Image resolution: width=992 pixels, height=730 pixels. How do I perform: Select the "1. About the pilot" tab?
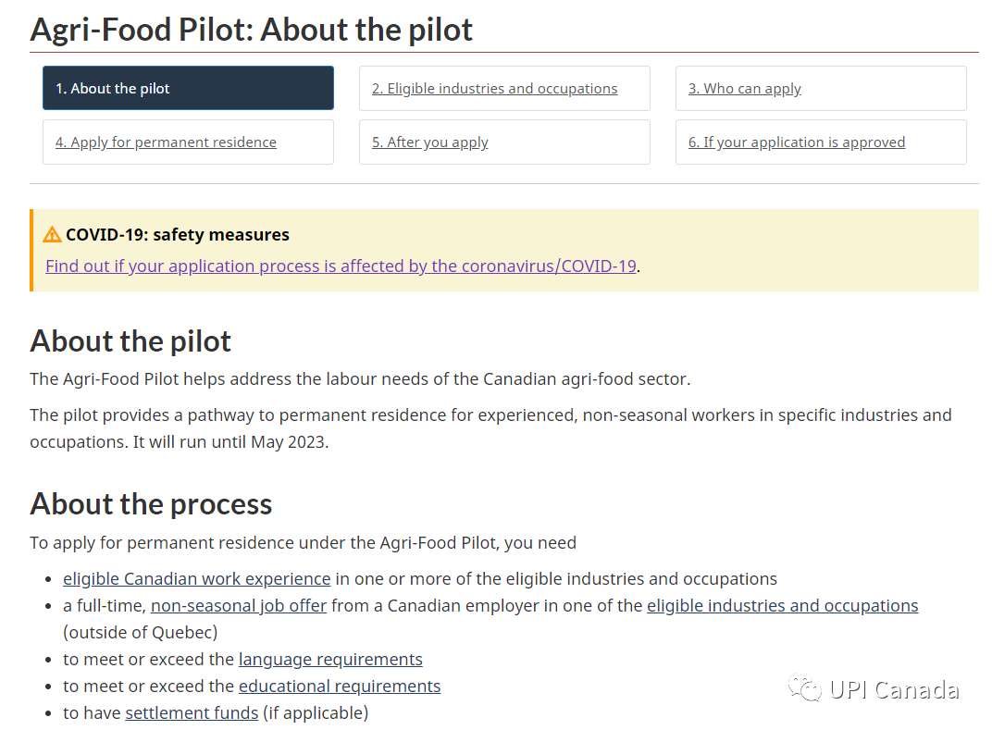[x=188, y=89]
